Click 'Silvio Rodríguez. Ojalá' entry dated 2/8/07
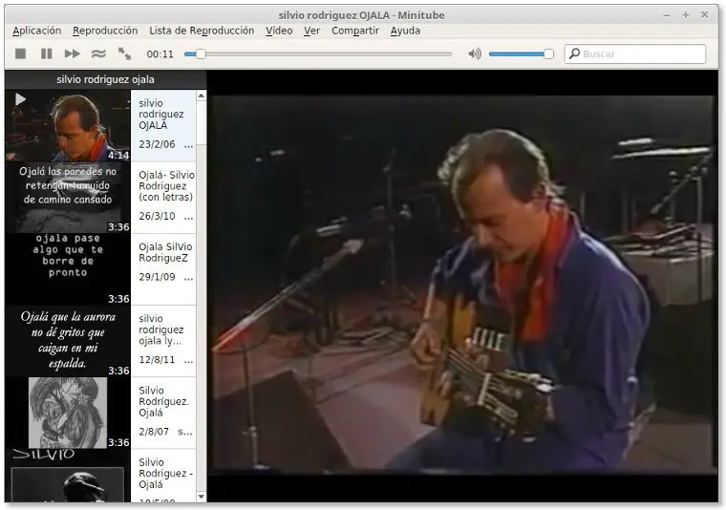Screen dimensions: 726x510 tap(164, 401)
